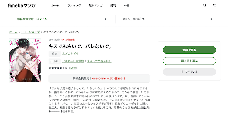Open the 本棚 navigation item
The image size is (228, 114).
coord(126,5)
